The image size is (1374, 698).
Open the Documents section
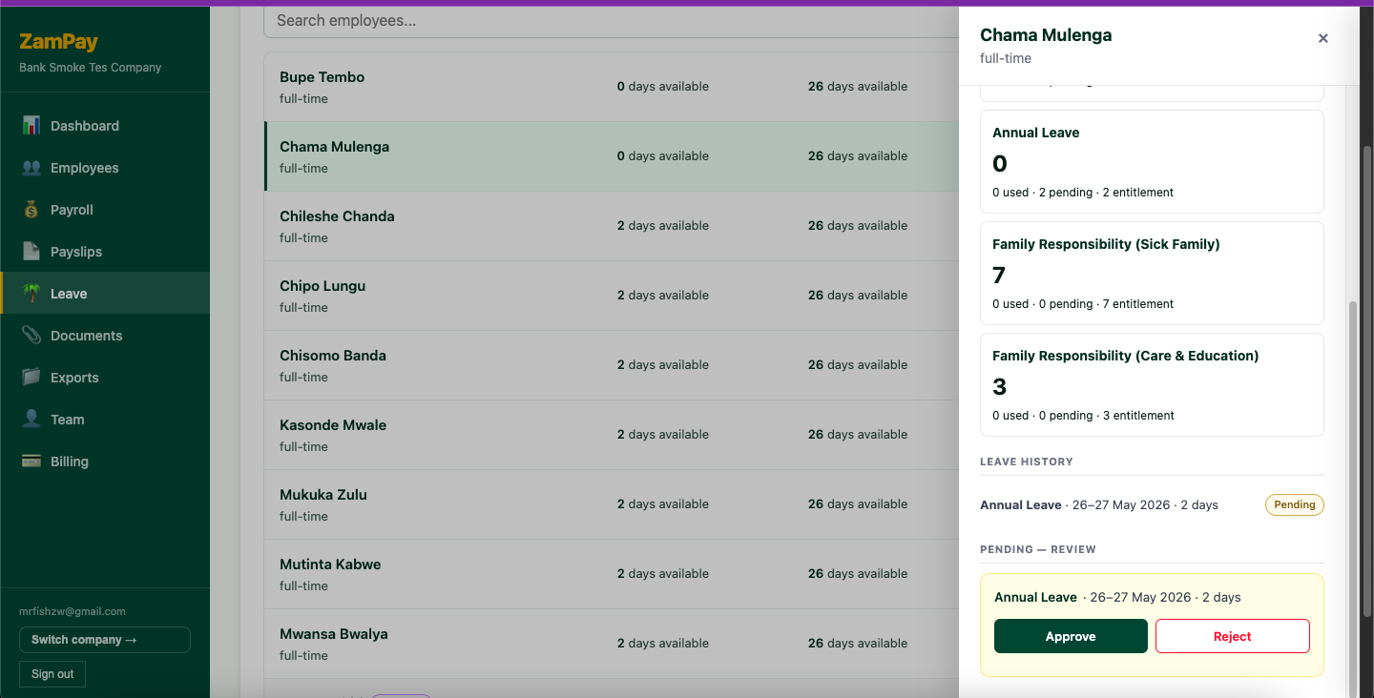point(105,336)
